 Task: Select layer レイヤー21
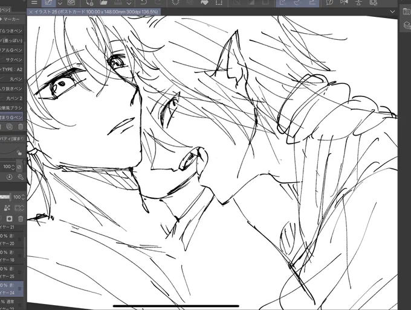coord(11,227)
